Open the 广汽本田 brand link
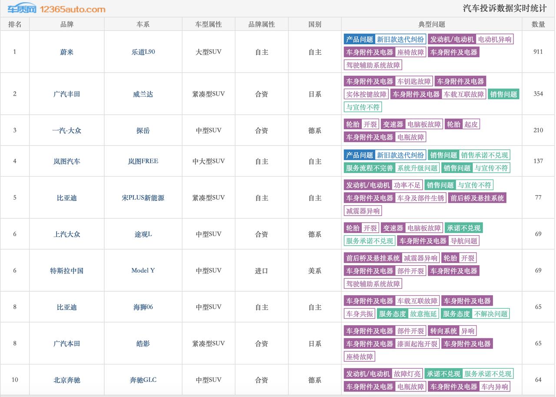 point(67,344)
